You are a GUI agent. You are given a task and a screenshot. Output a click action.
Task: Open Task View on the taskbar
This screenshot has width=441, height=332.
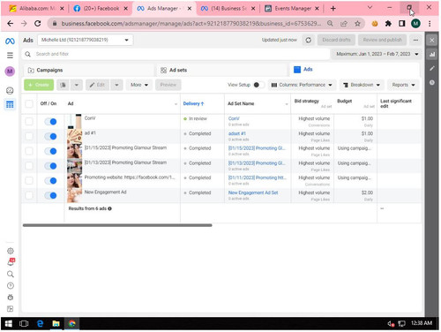(24, 324)
